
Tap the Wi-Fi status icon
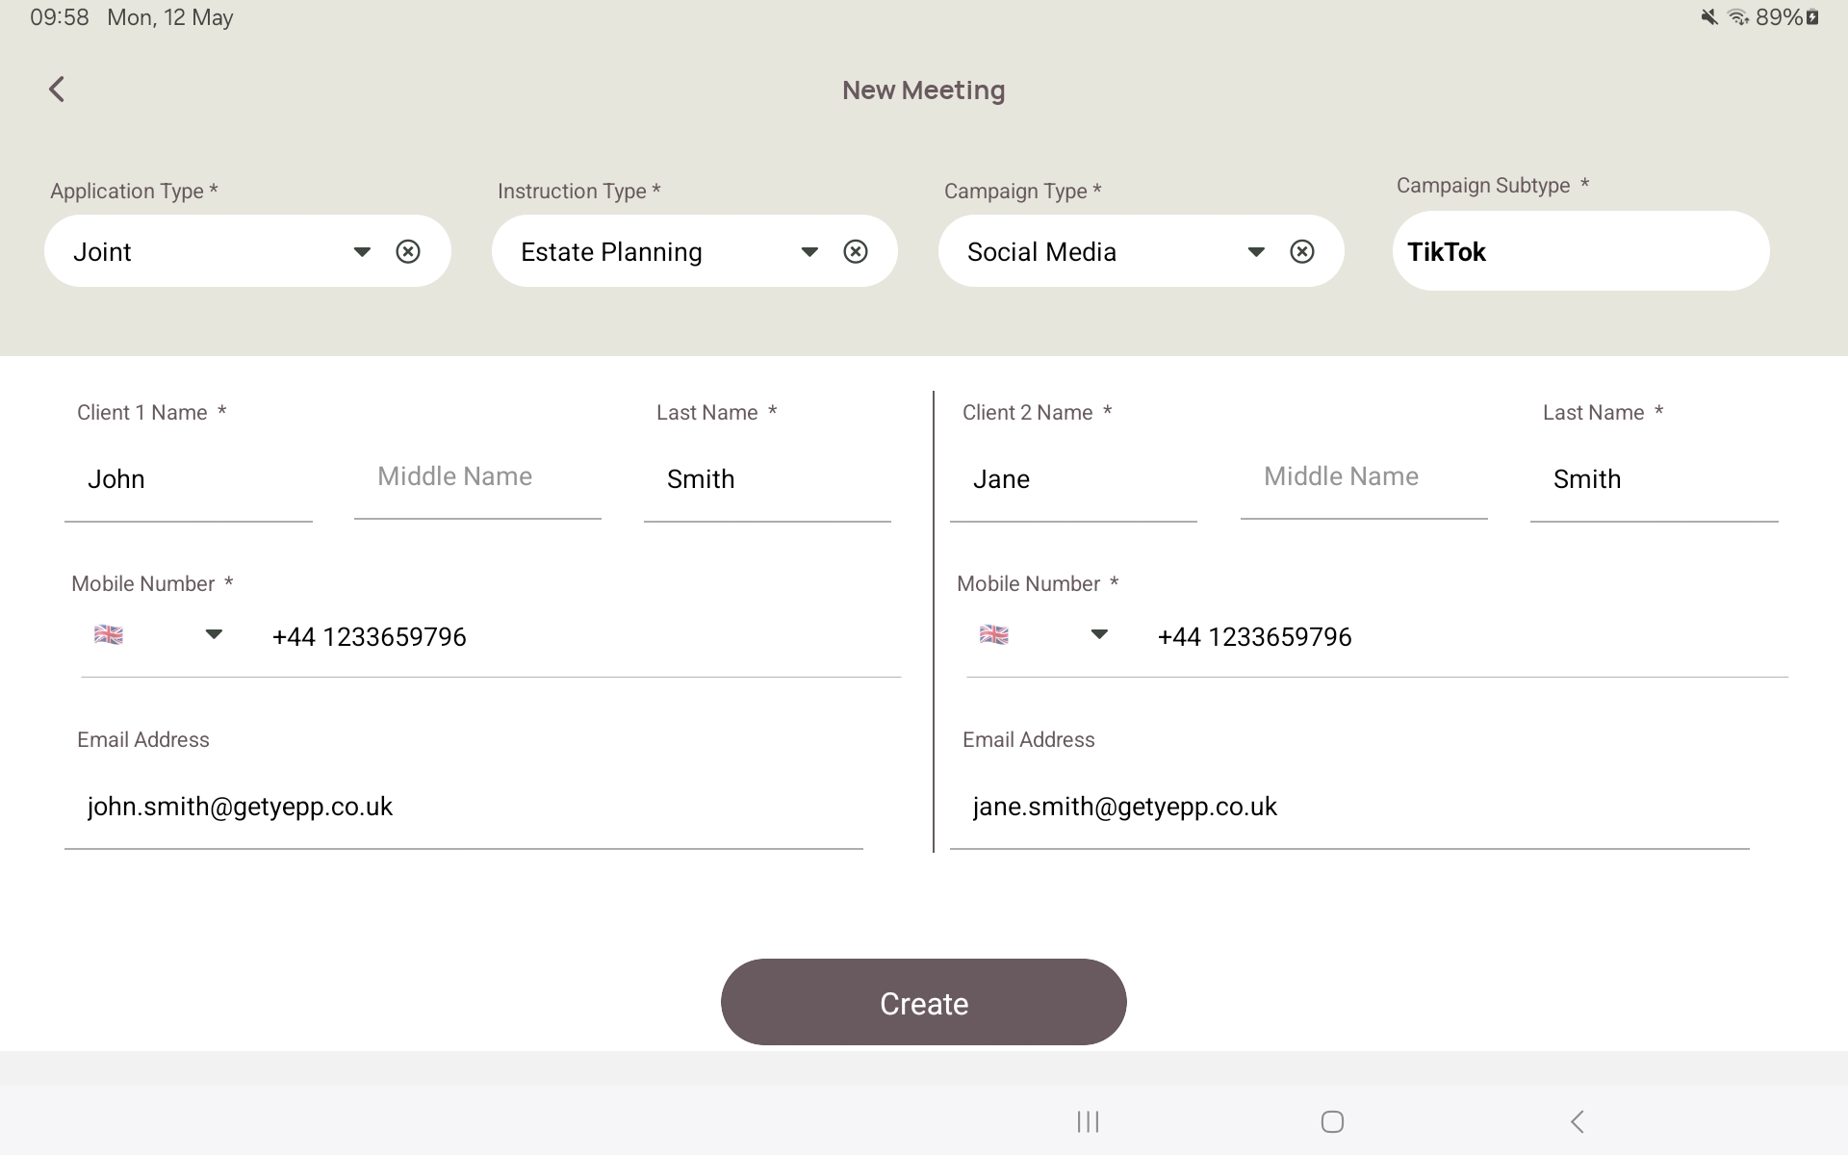click(x=1738, y=16)
